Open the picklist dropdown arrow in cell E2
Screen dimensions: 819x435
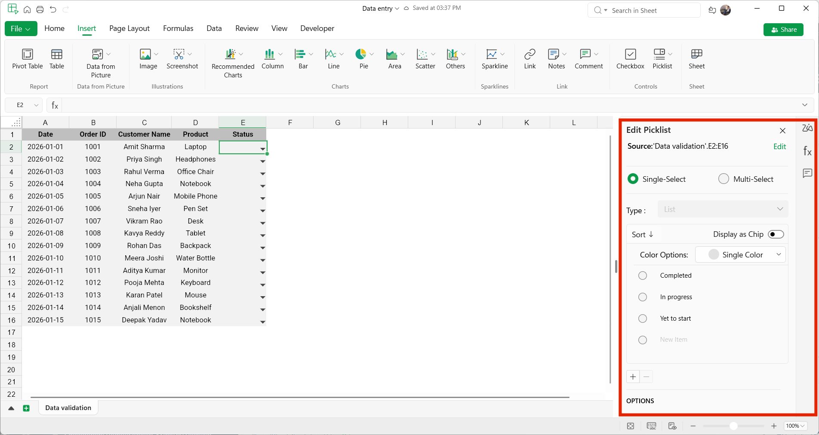(262, 149)
